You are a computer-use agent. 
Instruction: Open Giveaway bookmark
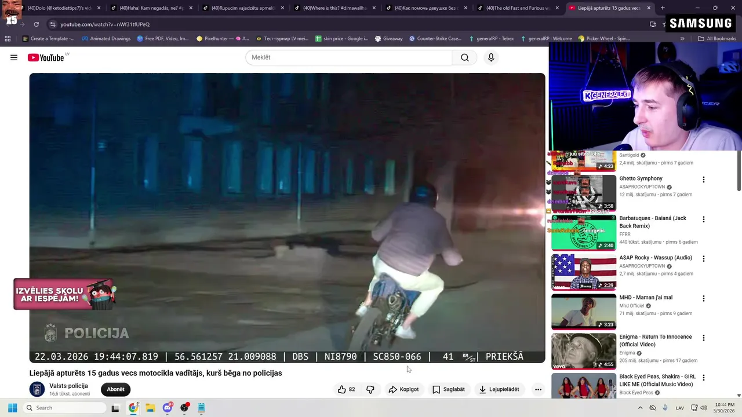click(388, 39)
